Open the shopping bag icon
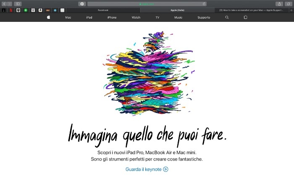The image size is (294, 184). point(245,17)
